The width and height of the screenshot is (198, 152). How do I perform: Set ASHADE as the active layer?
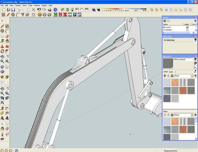(164, 30)
